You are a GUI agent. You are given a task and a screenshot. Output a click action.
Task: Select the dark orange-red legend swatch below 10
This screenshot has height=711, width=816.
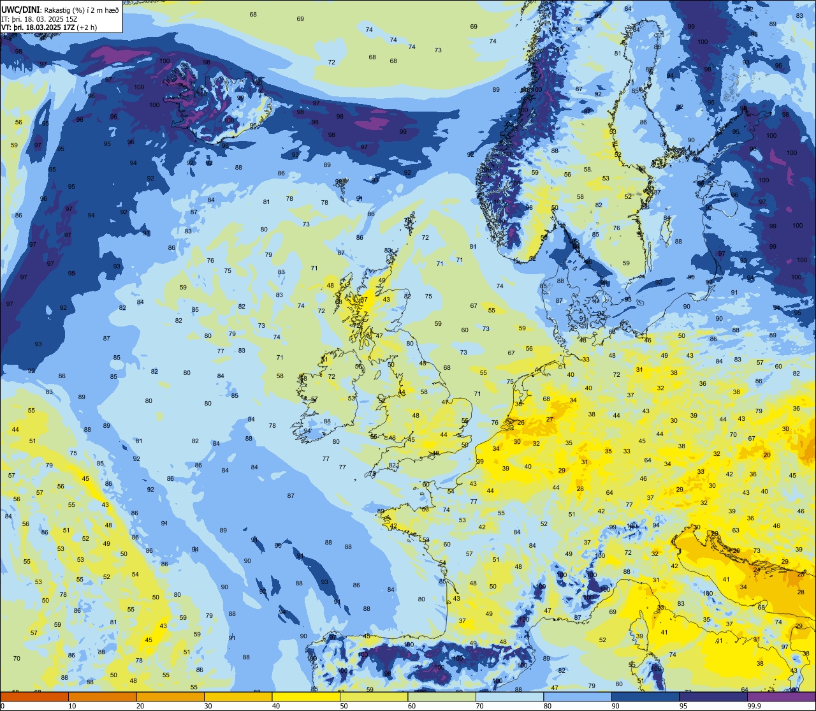click(34, 696)
